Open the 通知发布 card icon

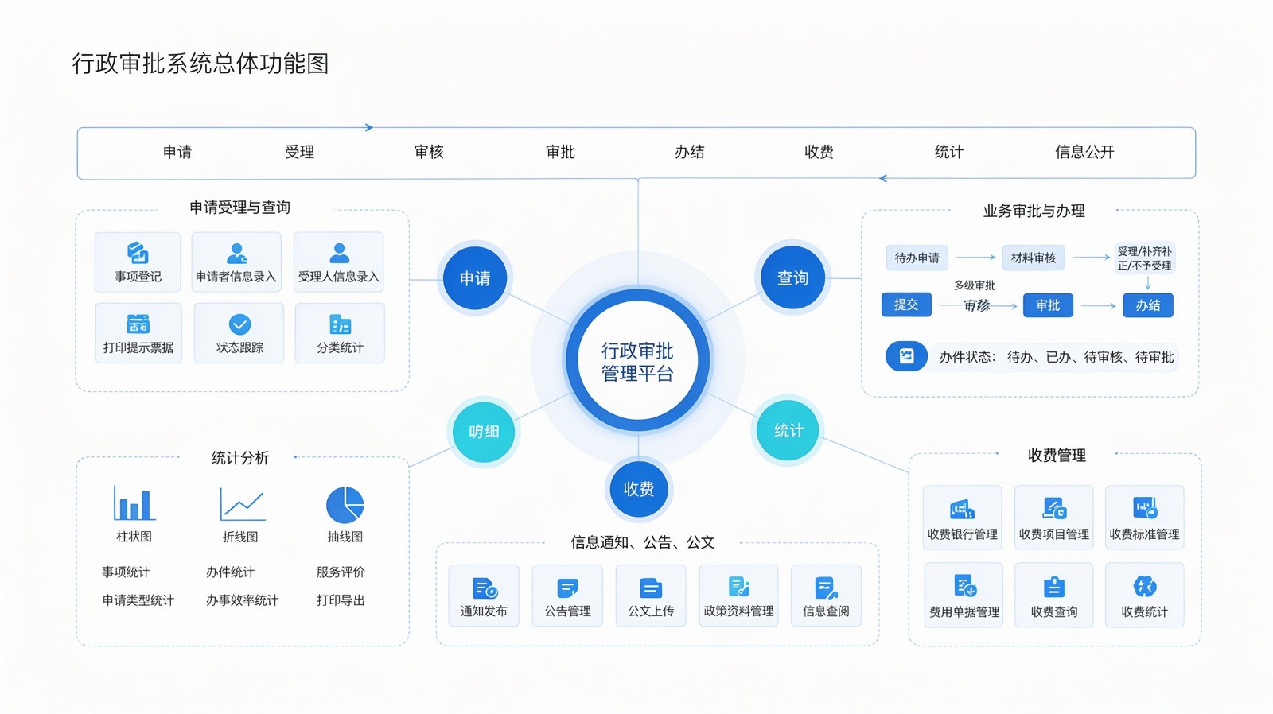485,588
